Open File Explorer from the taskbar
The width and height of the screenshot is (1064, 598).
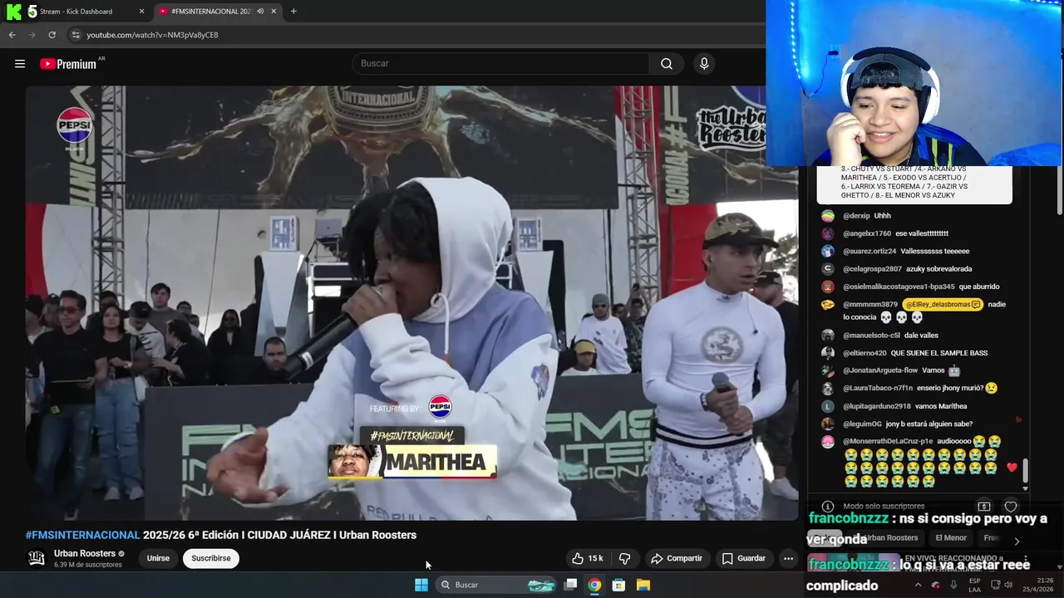(x=643, y=585)
